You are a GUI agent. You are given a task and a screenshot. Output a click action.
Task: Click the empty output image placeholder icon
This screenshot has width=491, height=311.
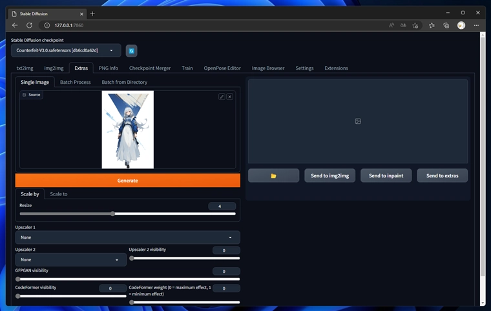(x=358, y=121)
